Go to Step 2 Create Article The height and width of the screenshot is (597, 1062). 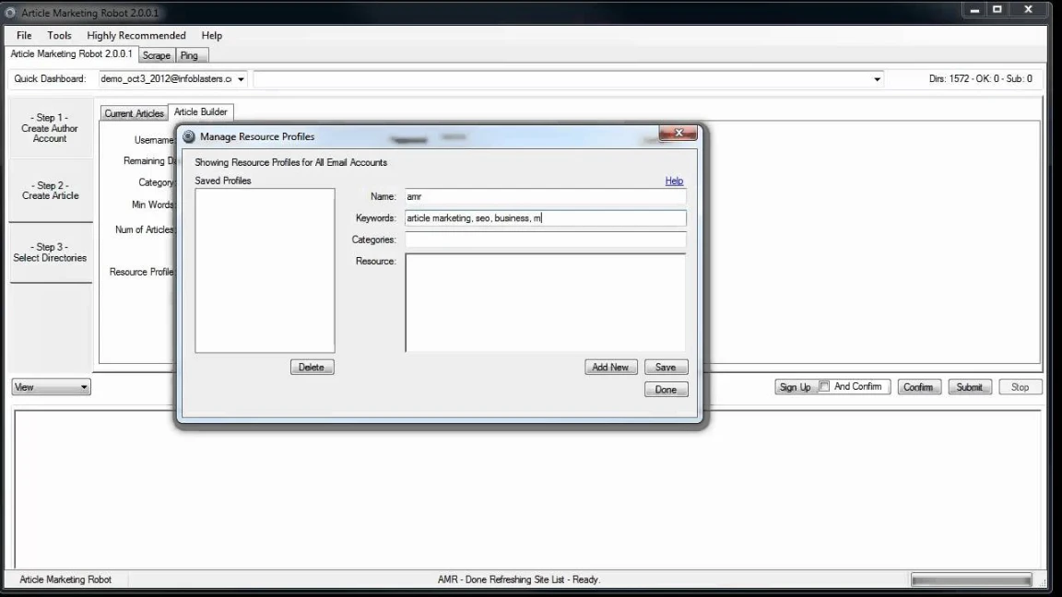coord(50,190)
